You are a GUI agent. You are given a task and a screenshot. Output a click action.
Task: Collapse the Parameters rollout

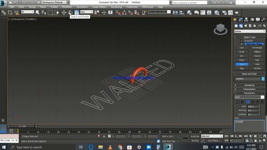pyautogui.click(x=249, y=93)
